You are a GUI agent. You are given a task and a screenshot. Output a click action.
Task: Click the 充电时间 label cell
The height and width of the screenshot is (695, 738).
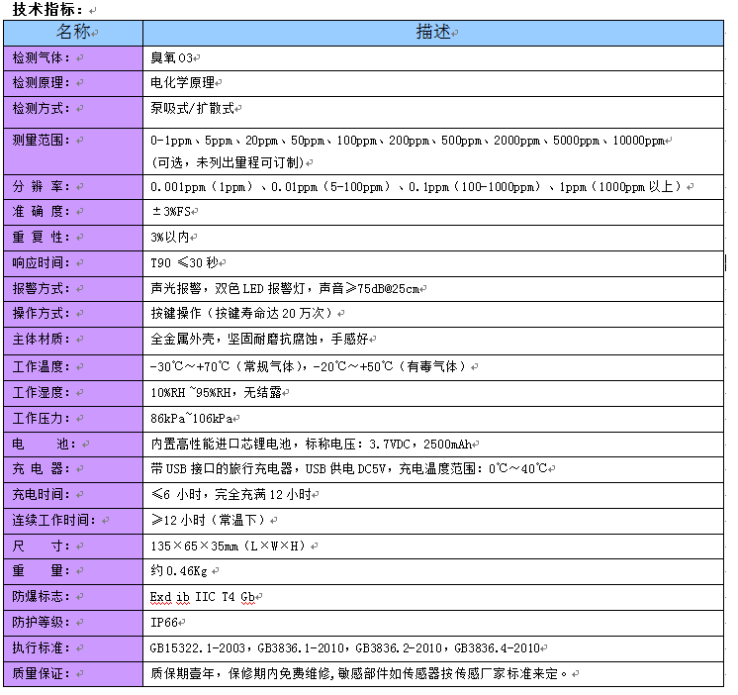[x=73, y=495]
